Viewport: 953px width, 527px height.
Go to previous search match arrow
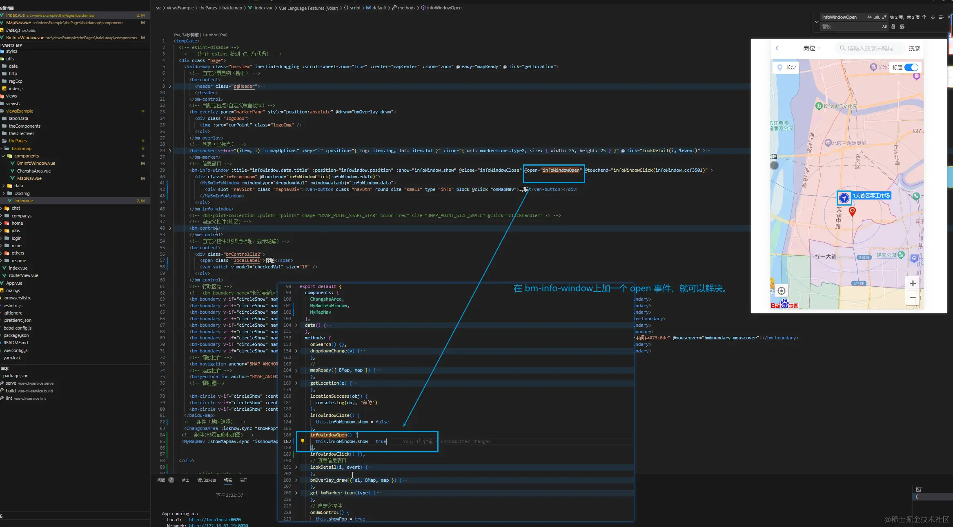[x=924, y=17]
